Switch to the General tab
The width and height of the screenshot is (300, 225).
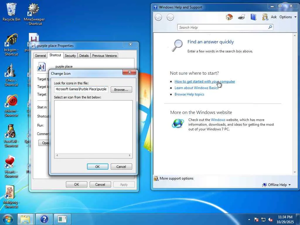[x=40, y=55]
